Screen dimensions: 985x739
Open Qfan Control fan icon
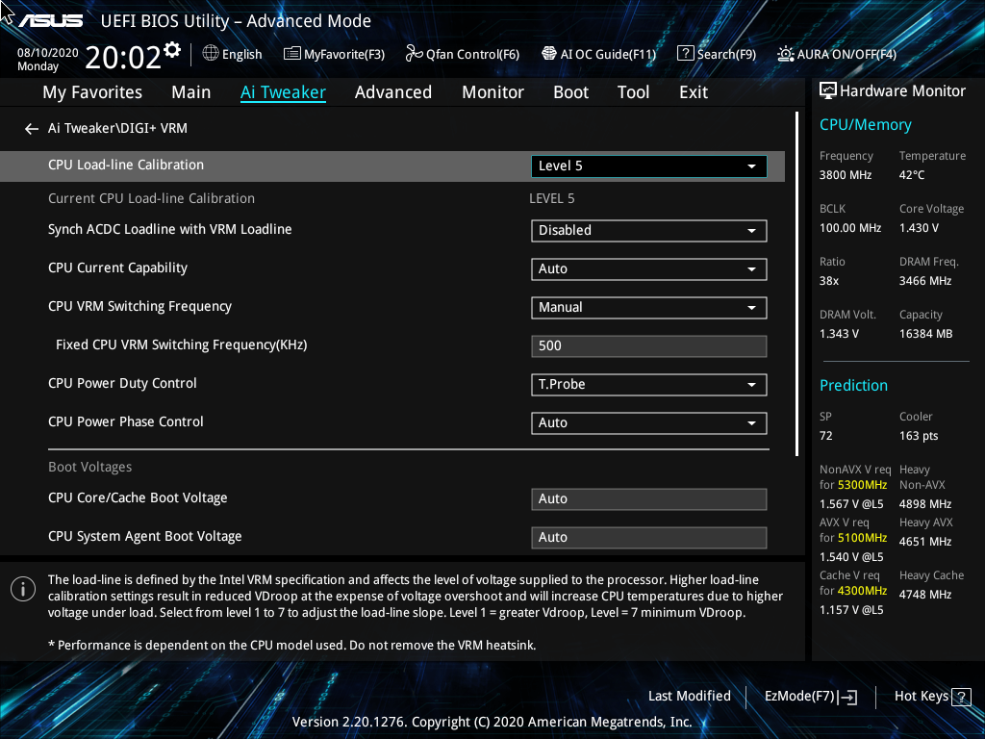coord(414,54)
